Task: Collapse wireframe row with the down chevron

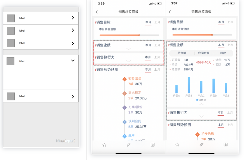Action: coord(73,61)
